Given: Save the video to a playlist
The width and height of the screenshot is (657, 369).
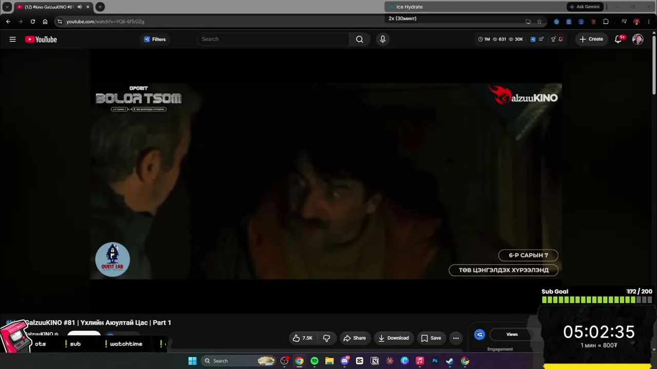Looking at the screenshot, I should 431,338.
